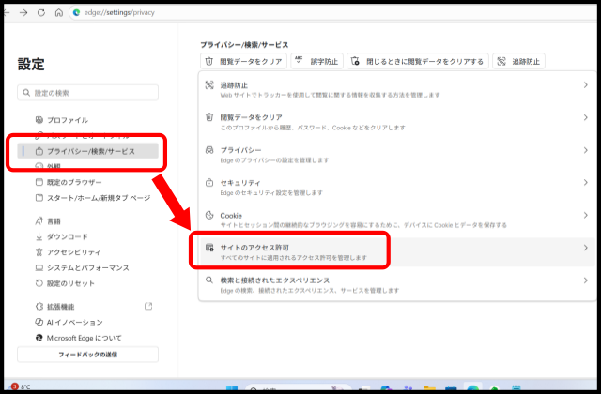Expand プライバシー row chevron
Viewport: 601px width, 394px height.
(585, 150)
